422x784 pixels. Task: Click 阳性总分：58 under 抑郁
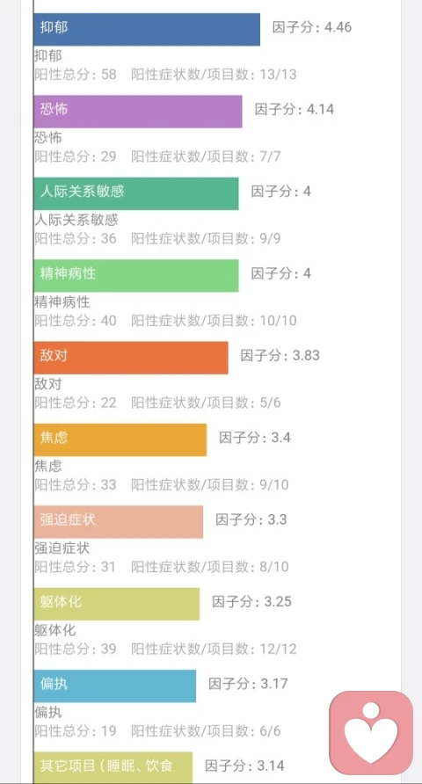75,75
